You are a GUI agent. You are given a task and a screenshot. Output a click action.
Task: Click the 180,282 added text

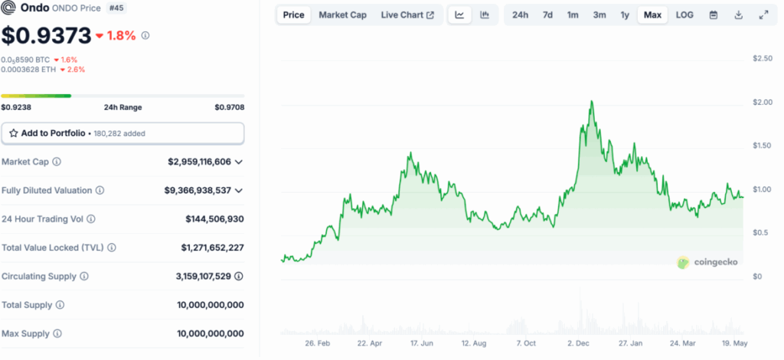coord(119,134)
